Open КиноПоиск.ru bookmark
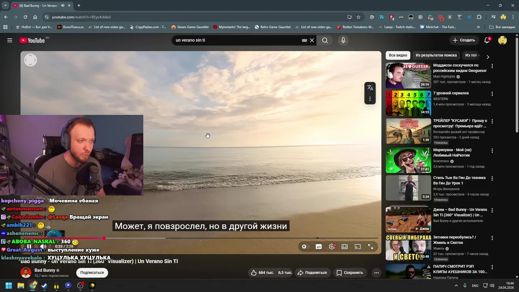The width and height of the screenshot is (519, 292). pos(71,27)
